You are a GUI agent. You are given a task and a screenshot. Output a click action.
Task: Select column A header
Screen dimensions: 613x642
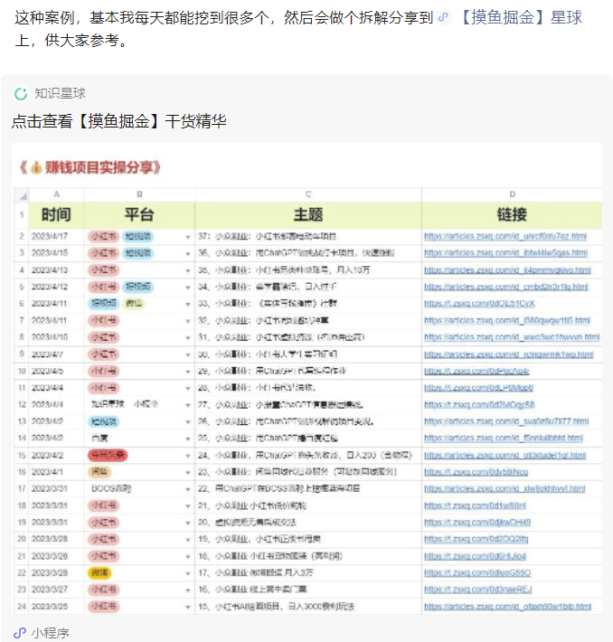click(x=57, y=194)
